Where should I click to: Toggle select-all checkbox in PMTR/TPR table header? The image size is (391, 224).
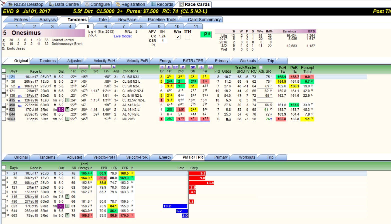pos(4,167)
